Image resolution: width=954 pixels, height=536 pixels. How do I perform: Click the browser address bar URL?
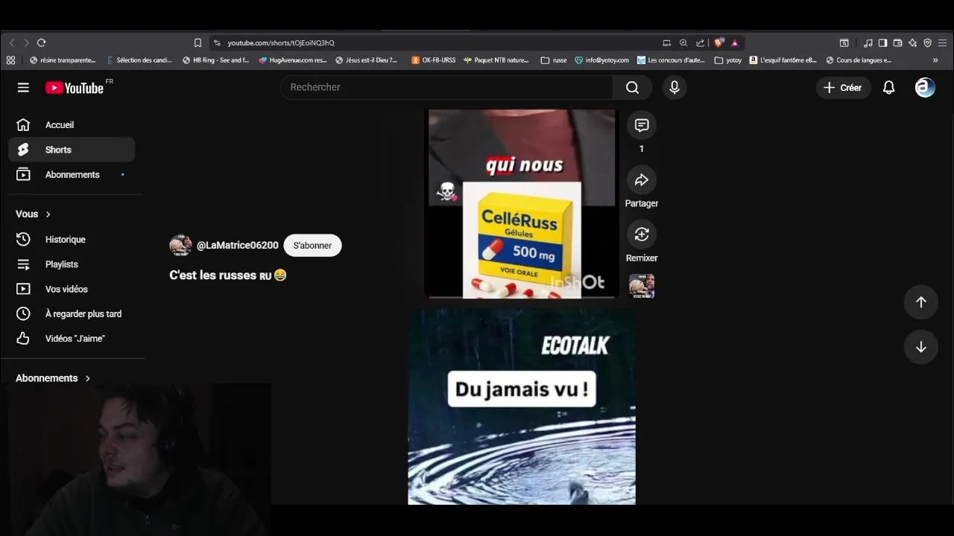[x=281, y=43]
